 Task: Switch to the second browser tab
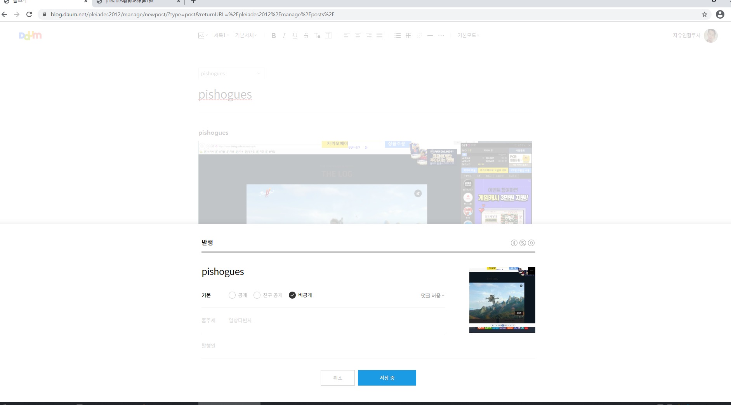(138, 2)
